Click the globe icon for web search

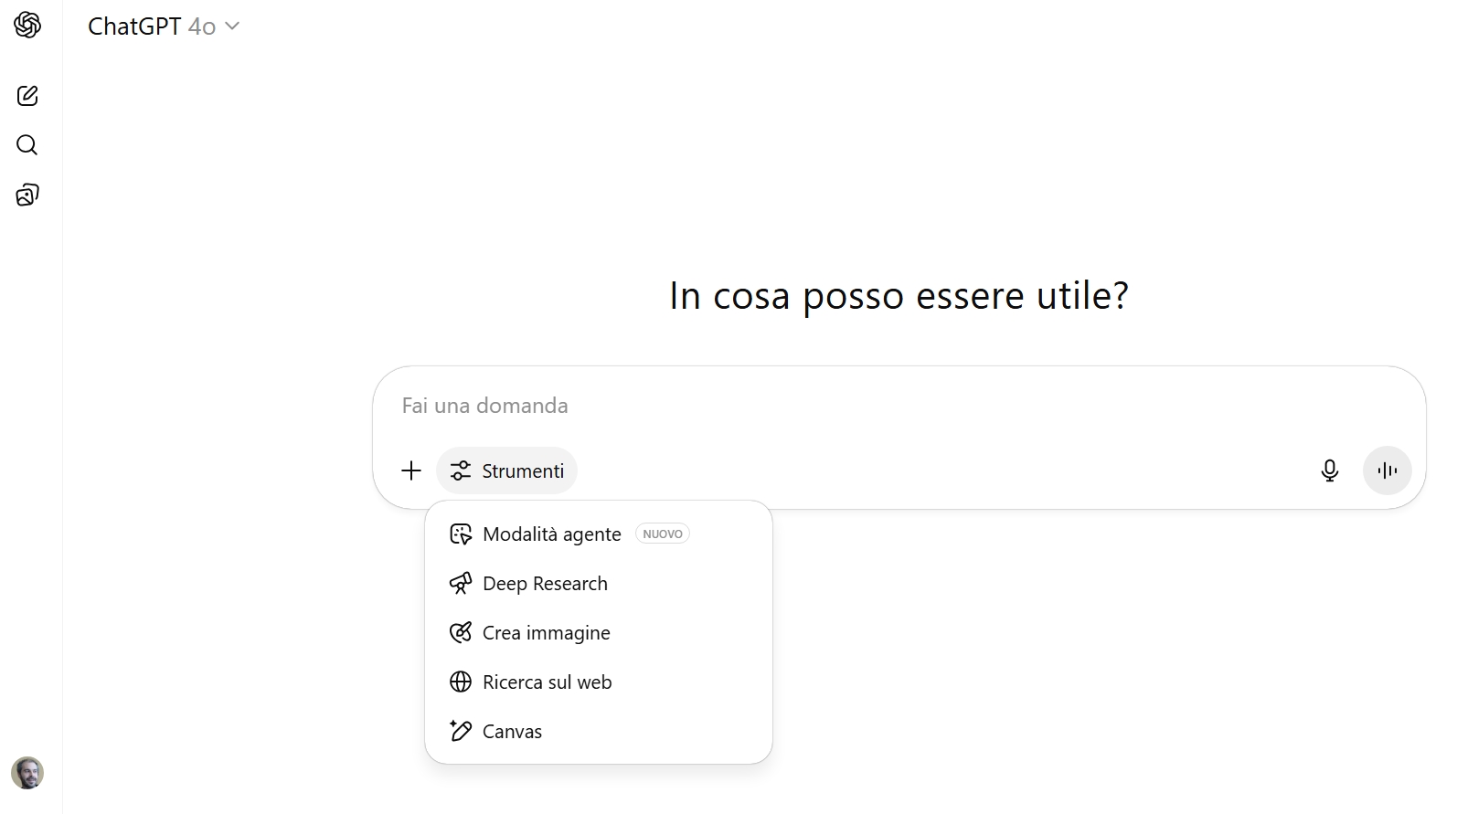[461, 682]
